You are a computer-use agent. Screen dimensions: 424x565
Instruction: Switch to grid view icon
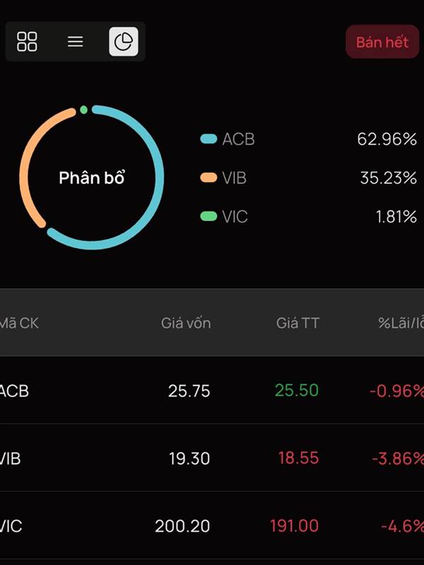click(27, 42)
